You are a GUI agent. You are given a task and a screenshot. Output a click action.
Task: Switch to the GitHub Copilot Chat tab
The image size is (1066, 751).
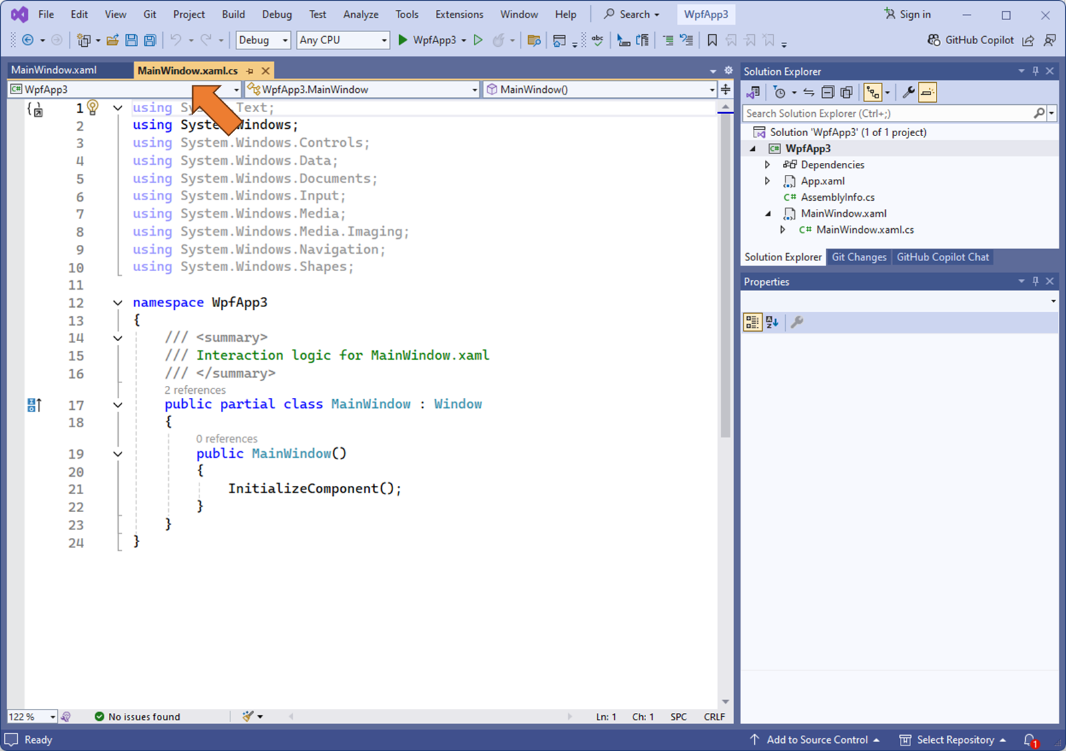[x=943, y=257]
